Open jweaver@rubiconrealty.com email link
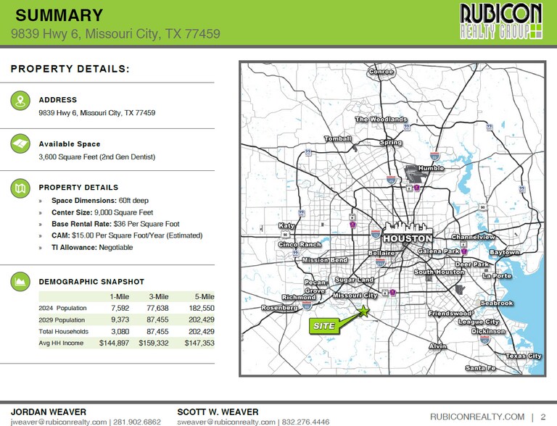The width and height of the screenshot is (557, 426). click(x=54, y=421)
